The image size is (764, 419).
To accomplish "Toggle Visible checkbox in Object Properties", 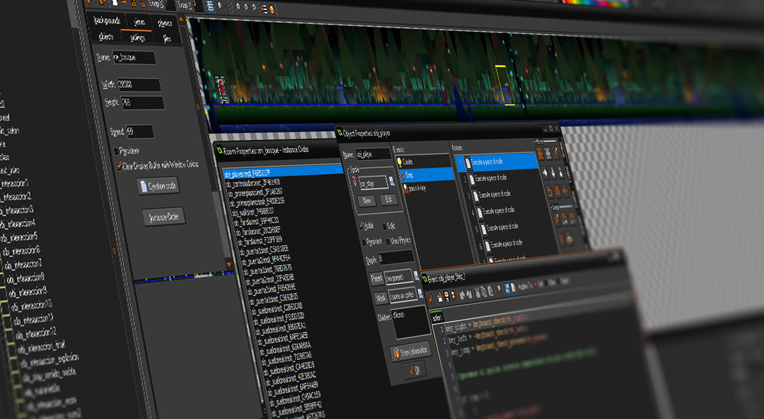I will point(361,226).
